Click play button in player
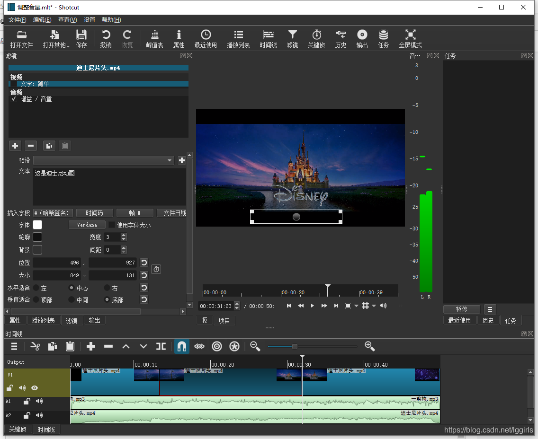This screenshot has height=439, width=538. point(312,306)
